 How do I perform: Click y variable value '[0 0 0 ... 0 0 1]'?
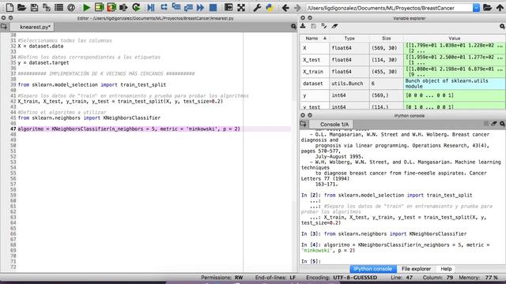(x=455, y=95)
